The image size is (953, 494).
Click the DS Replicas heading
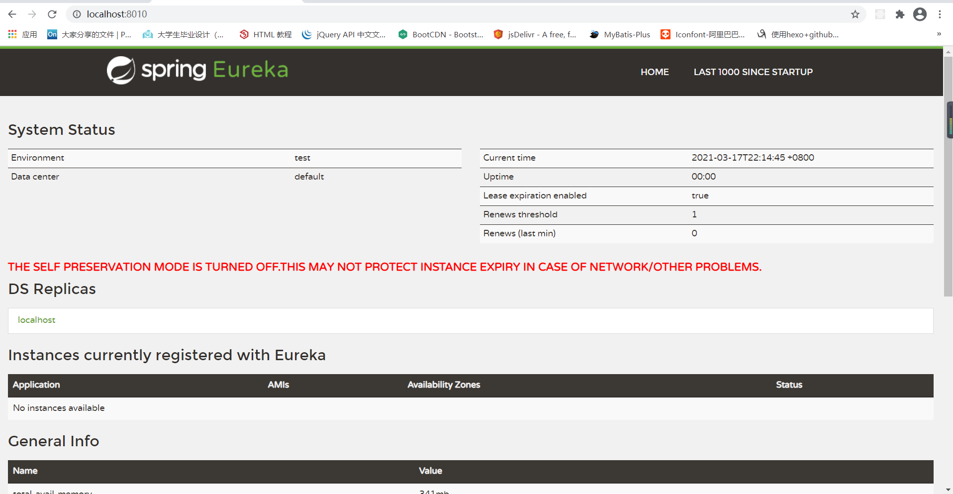52,289
